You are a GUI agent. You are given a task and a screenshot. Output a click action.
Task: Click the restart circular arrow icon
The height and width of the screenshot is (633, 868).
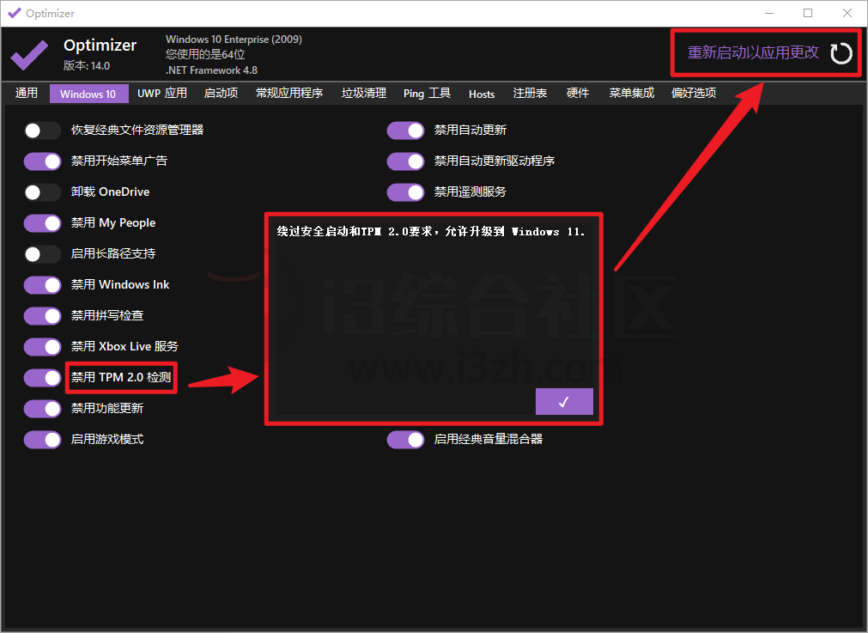click(x=841, y=54)
